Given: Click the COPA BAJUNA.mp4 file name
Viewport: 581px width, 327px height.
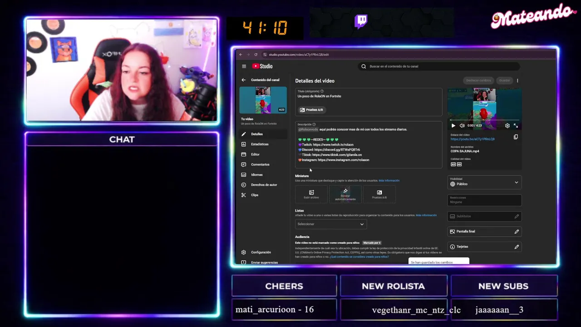Looking at the screenshot, I should click(x=465, y=151).
